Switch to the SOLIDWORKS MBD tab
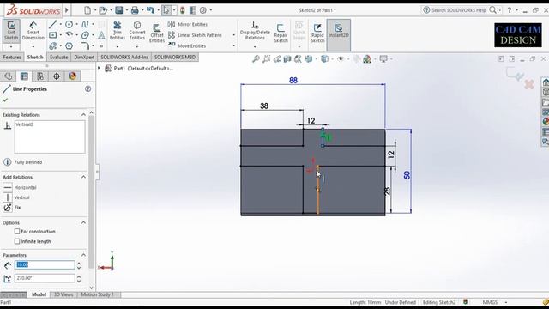 coord(175,58)
